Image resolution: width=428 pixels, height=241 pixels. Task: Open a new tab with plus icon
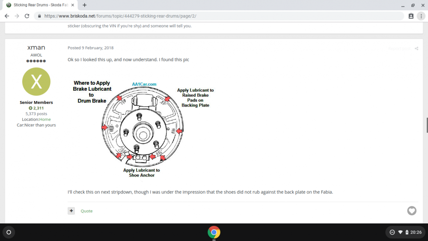coord(85,5)
